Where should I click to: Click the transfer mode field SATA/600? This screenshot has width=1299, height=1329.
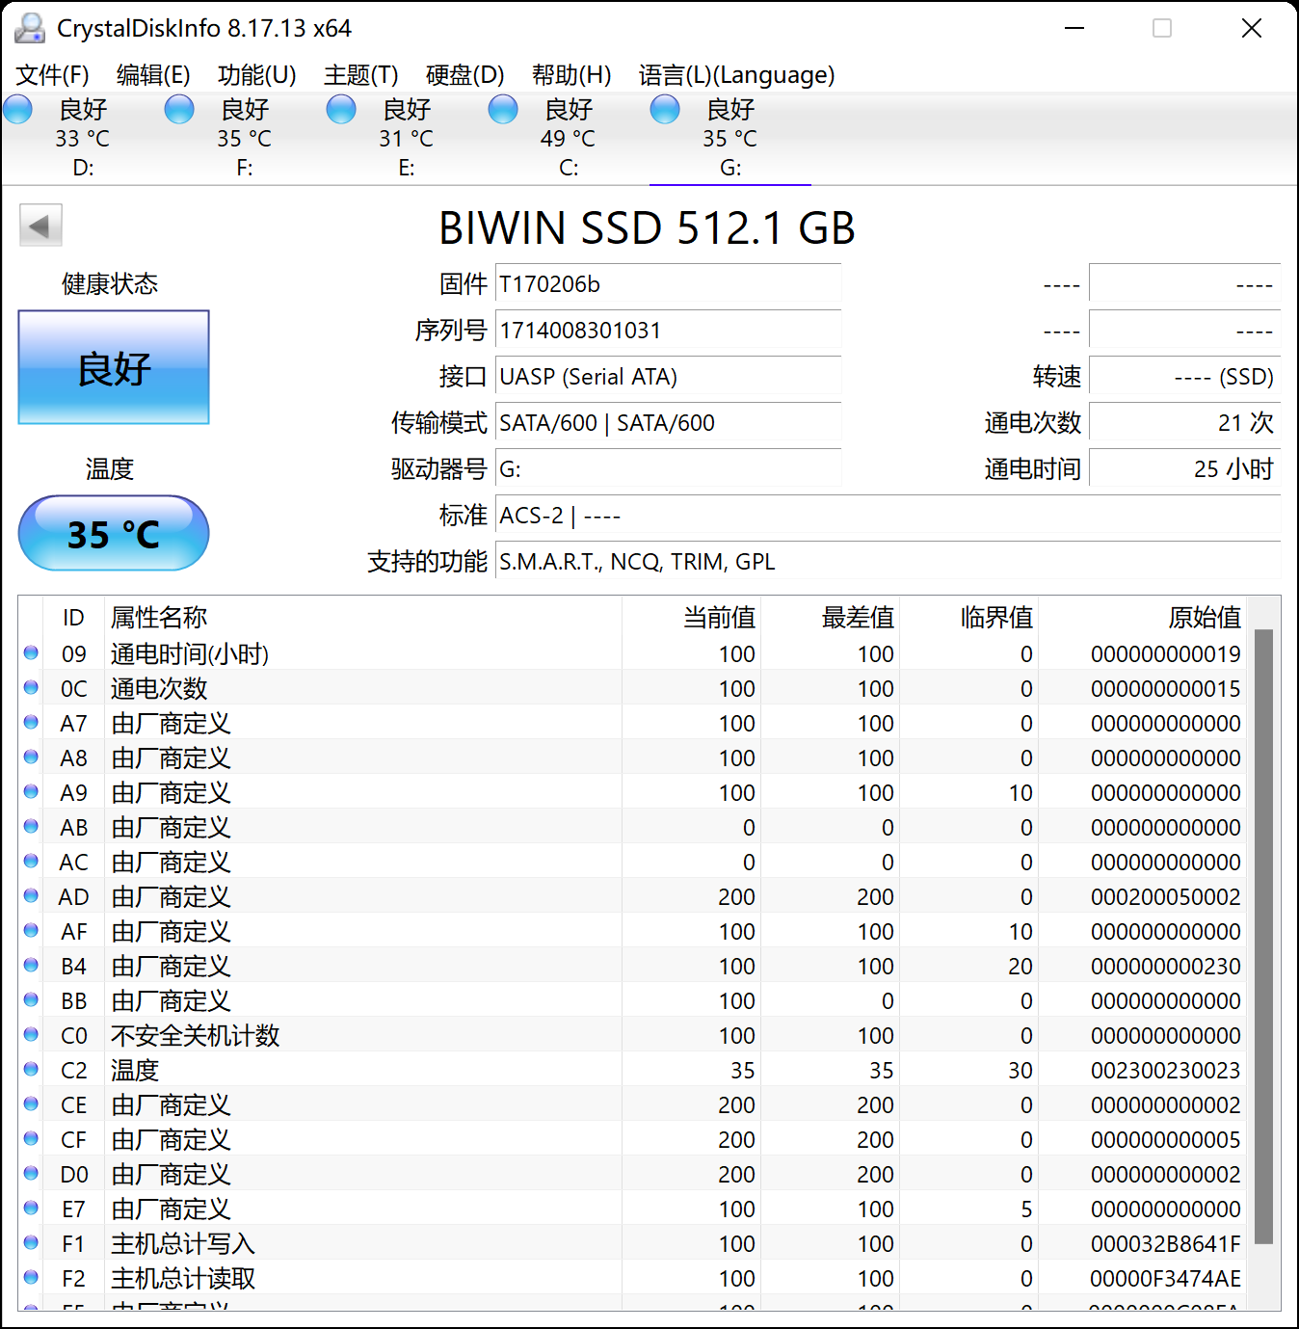click(x=668, y=423)
